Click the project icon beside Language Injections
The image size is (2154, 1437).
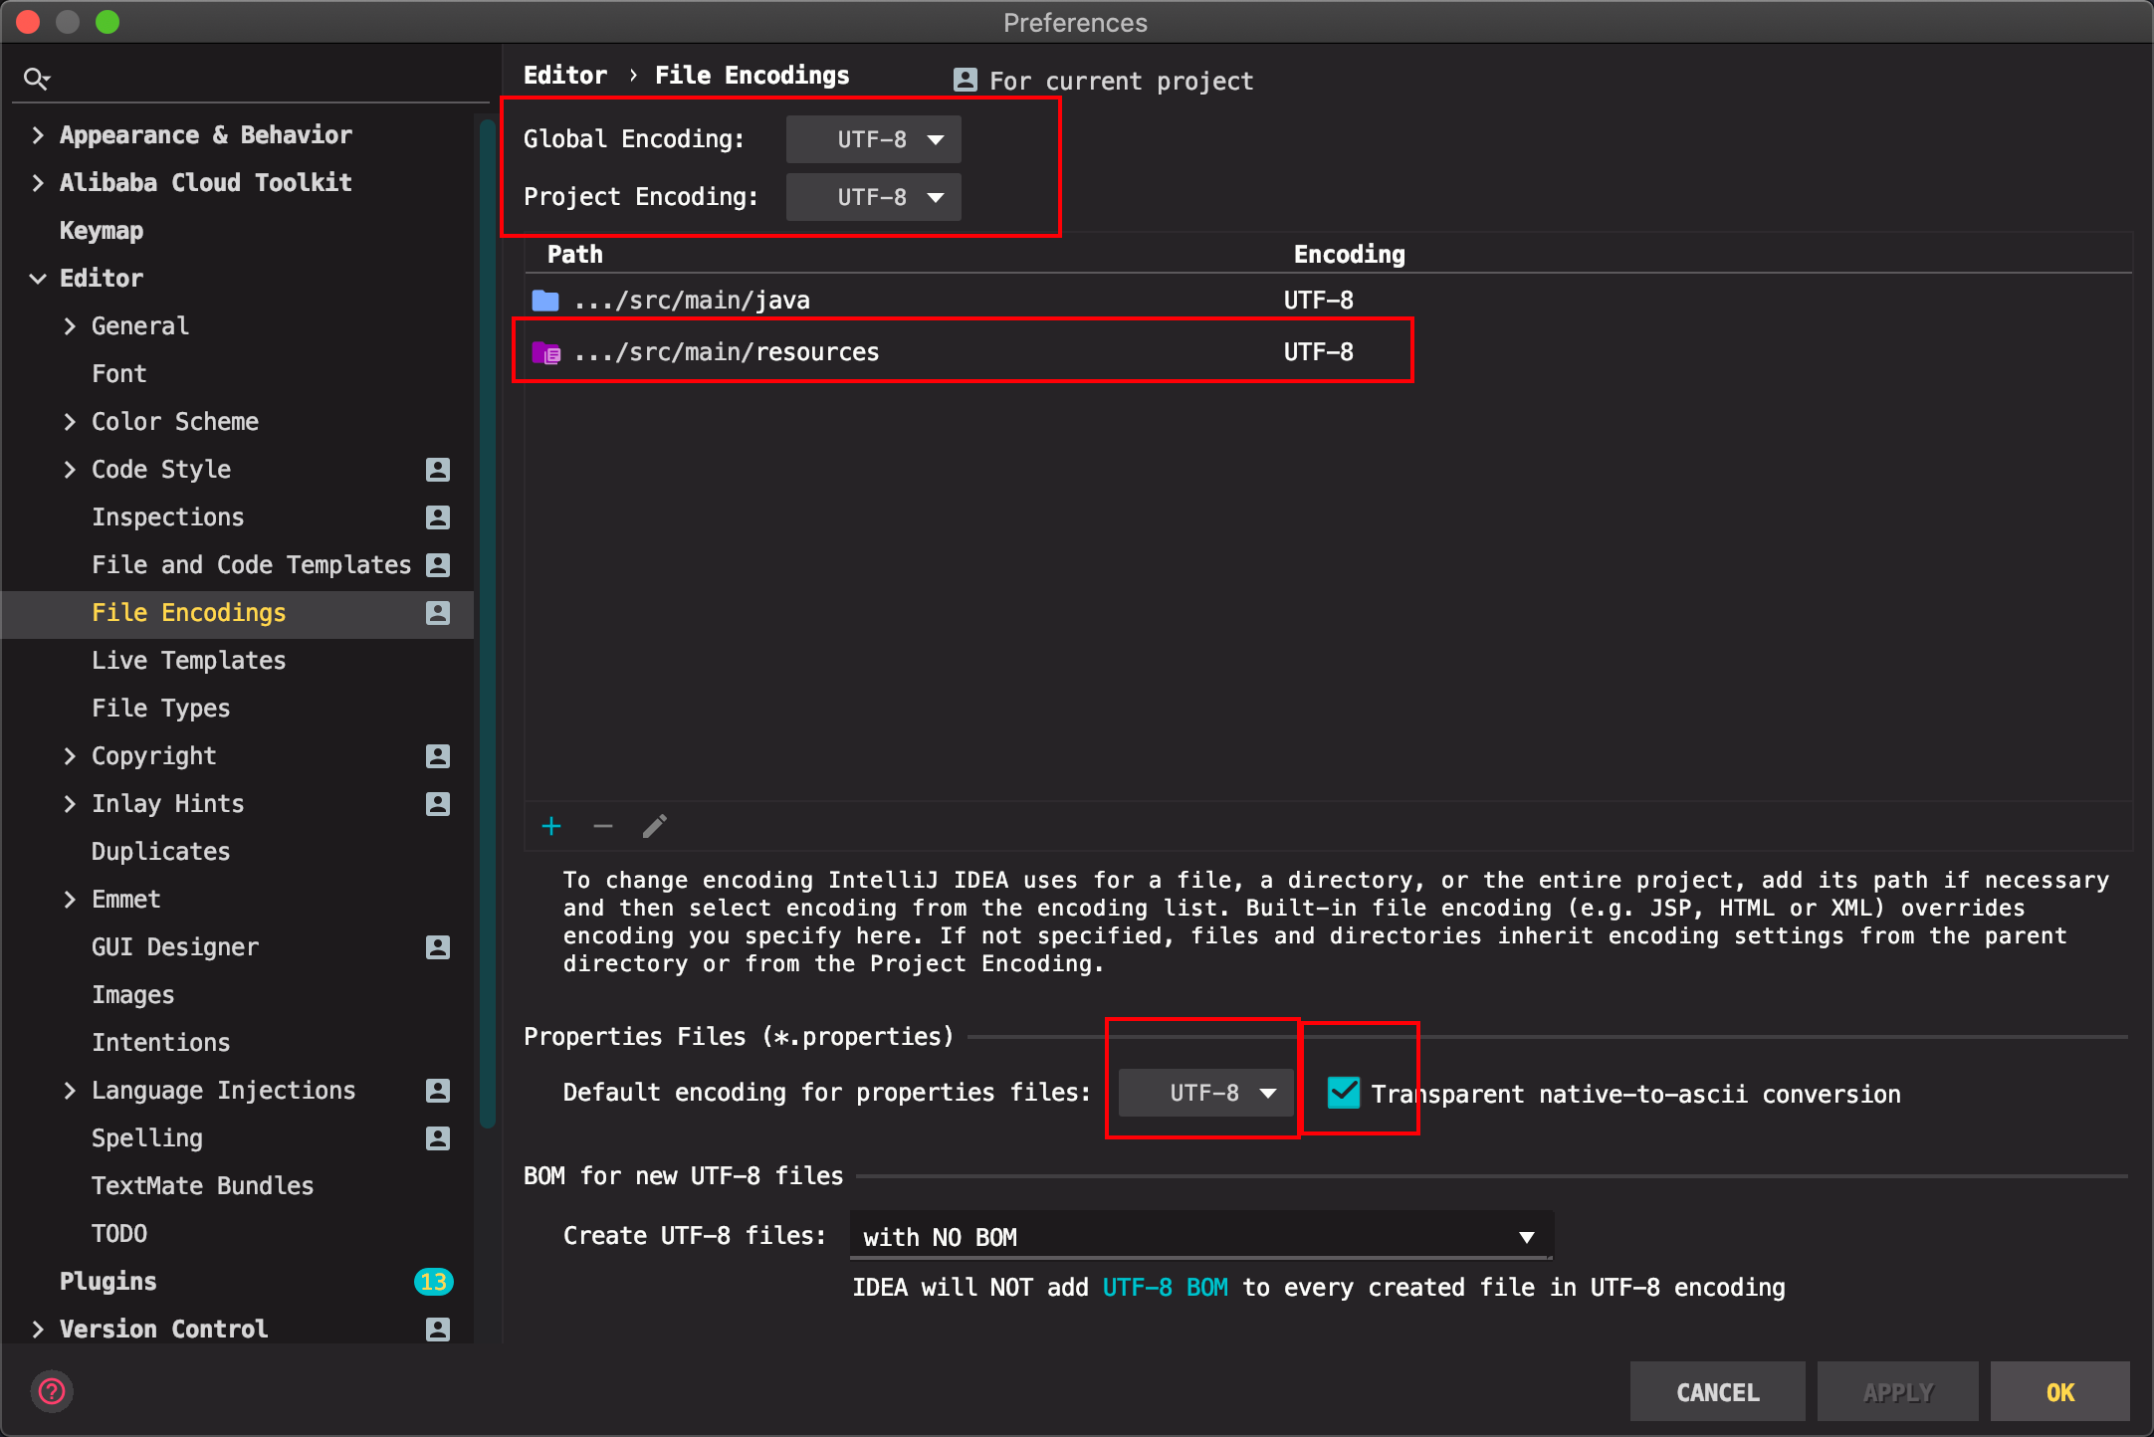click(x=438, y=1091)
